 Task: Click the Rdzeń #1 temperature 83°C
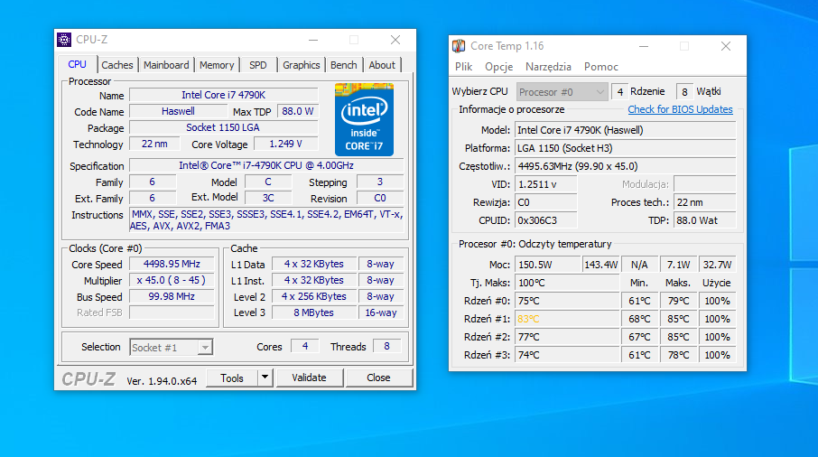point(566,319)
